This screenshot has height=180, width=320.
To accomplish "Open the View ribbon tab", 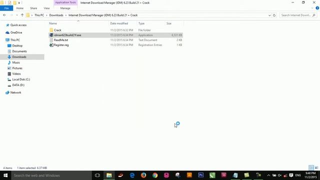I will (x=46, y=8).
